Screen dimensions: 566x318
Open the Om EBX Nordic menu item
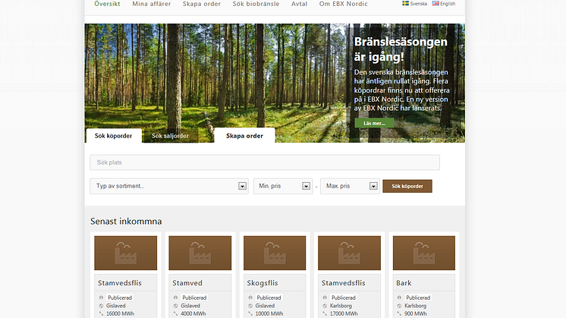342,4
